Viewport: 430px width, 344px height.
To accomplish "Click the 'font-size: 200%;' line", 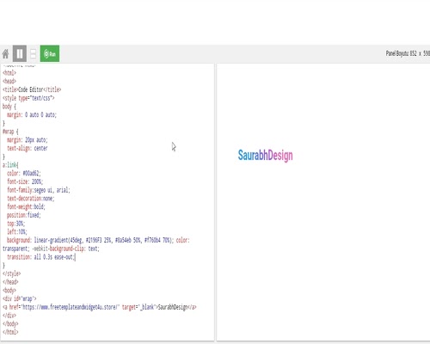I will [25, 181].
